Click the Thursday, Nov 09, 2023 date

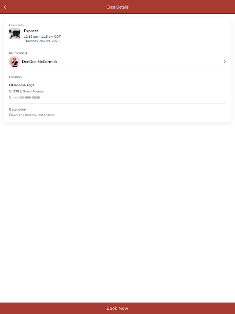coord(42,41)
